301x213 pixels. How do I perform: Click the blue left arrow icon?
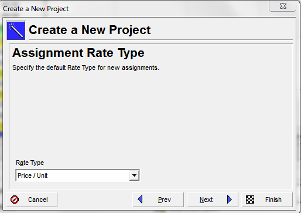(x=140, y=200)
